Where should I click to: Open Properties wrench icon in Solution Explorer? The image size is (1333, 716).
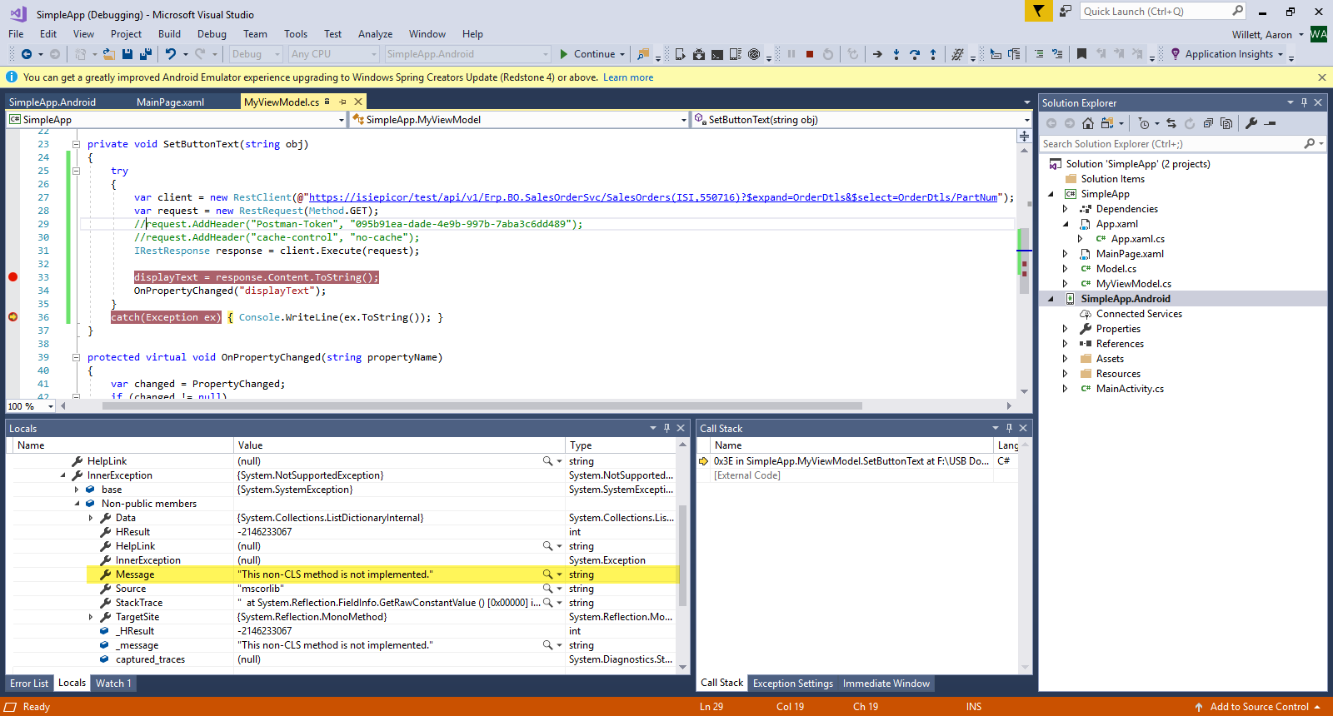pyautogui.click(x=1251, y=123)
